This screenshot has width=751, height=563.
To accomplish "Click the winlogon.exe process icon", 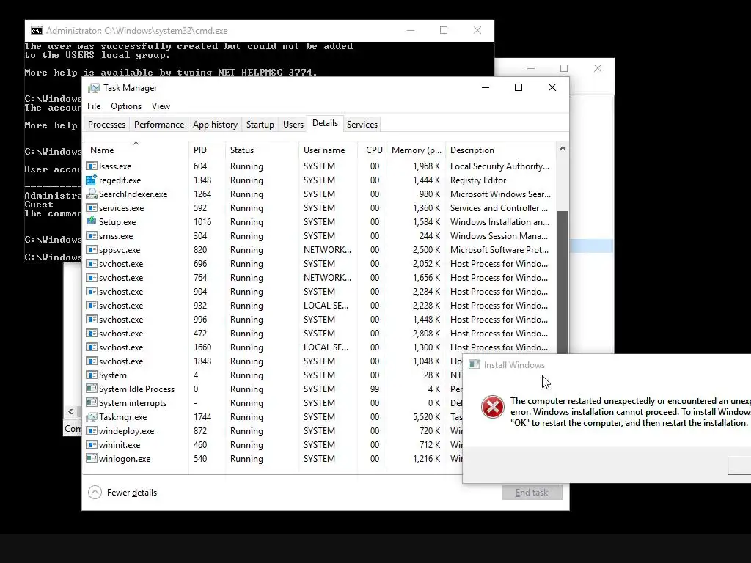I will (x=91, y=458).
